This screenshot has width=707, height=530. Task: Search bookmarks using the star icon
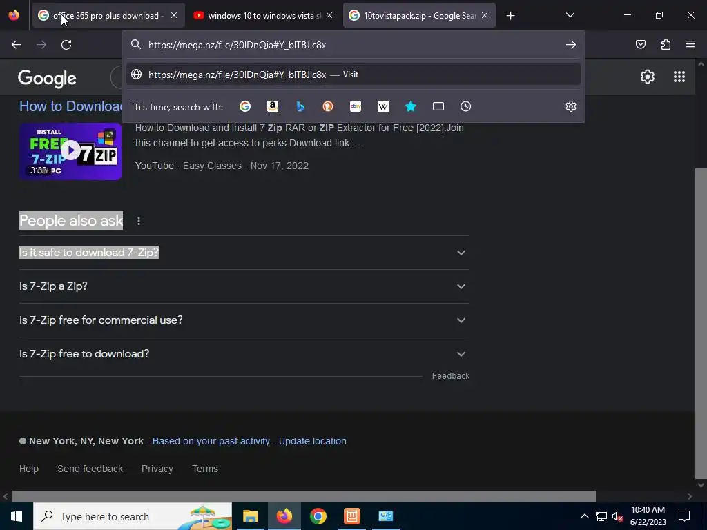coord(411,106)
